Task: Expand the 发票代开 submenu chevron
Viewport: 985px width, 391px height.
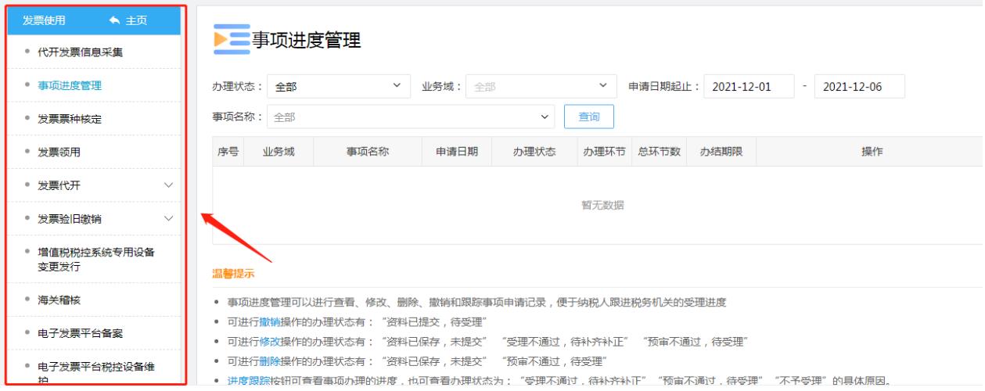Action: (x=169, y=185)
